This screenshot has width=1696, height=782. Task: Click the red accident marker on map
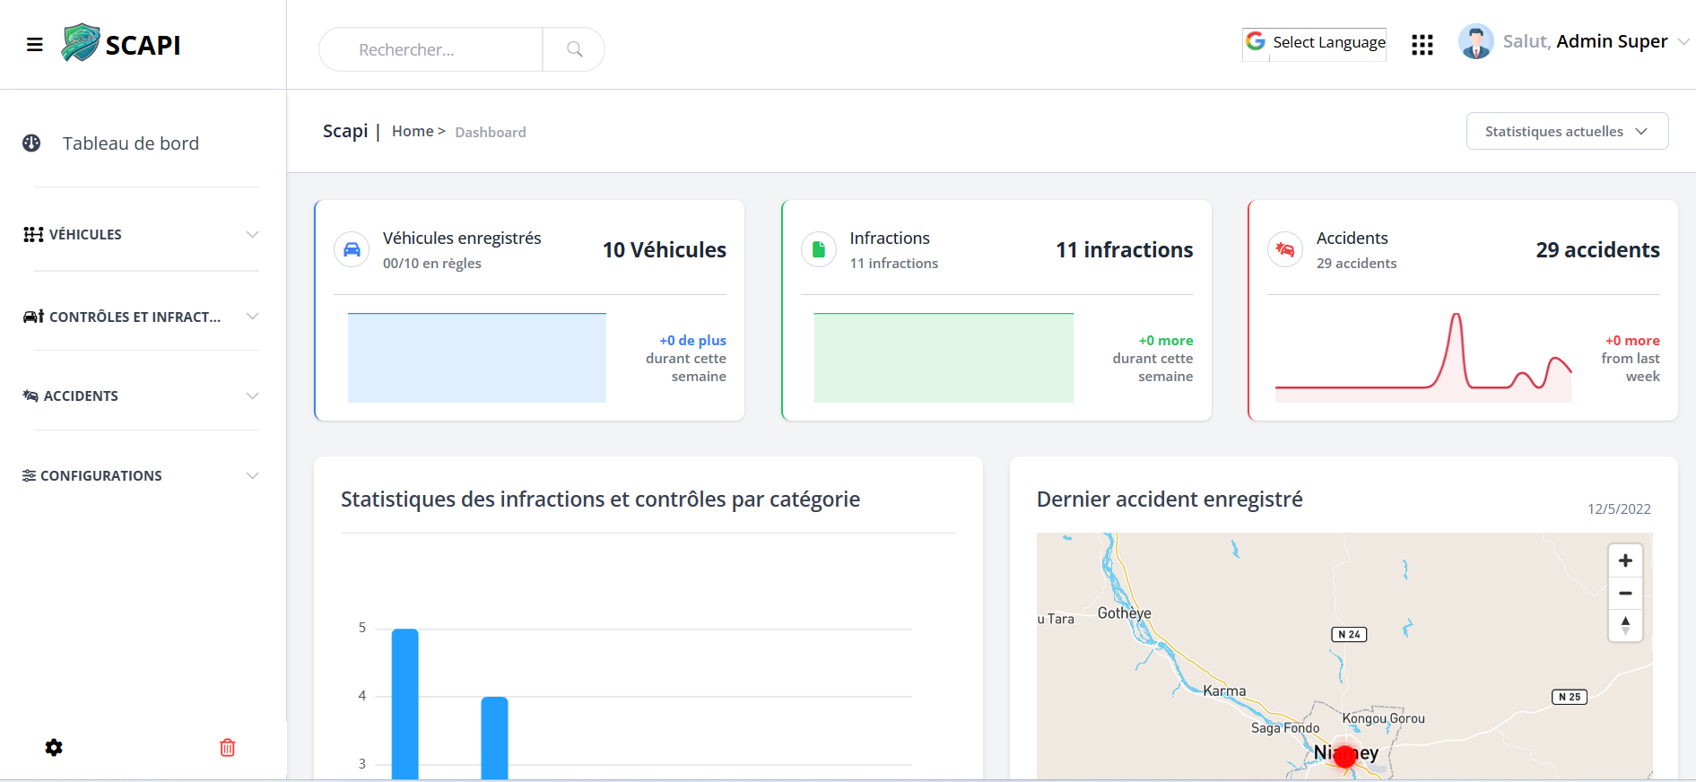coord(1344,756)
